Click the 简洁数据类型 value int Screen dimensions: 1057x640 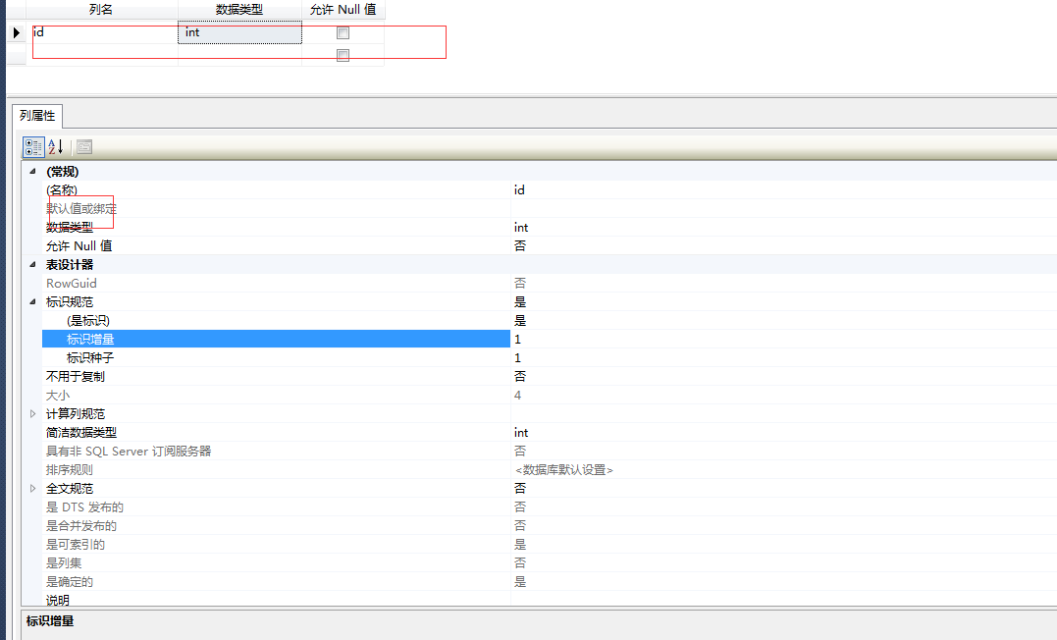[x=521, y=432]
